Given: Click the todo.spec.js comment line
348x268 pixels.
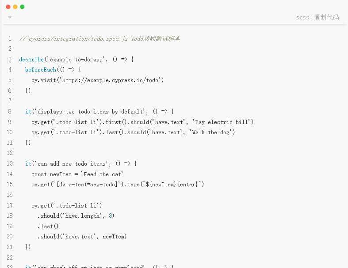Looking at the screenshot, I should (x=99, y=38).
